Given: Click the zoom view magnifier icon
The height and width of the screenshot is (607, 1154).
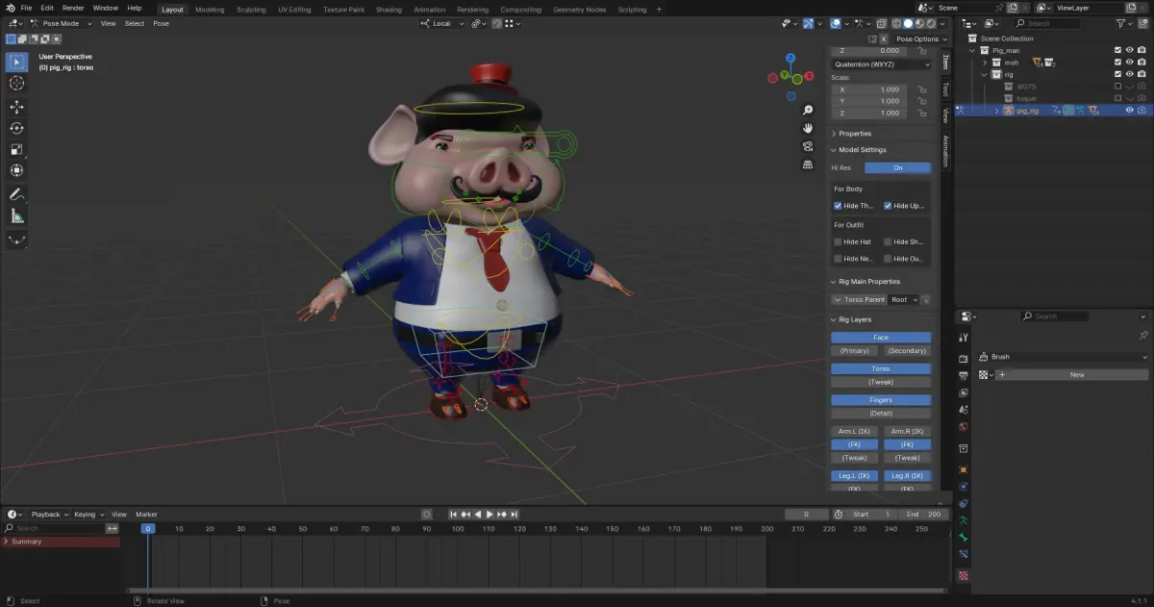Looking at the screenshot, I should tap(808, 110).
